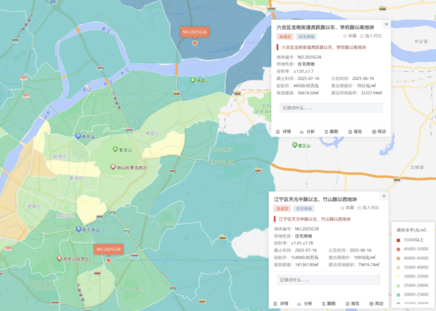Image resolution: width=436 pixels, height=311 pixels.
Task: Open 分析 analysis in the 六合区 plot card
Action: (x=307, y=131)
